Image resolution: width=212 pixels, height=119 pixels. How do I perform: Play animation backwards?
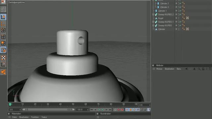point(99,110)
